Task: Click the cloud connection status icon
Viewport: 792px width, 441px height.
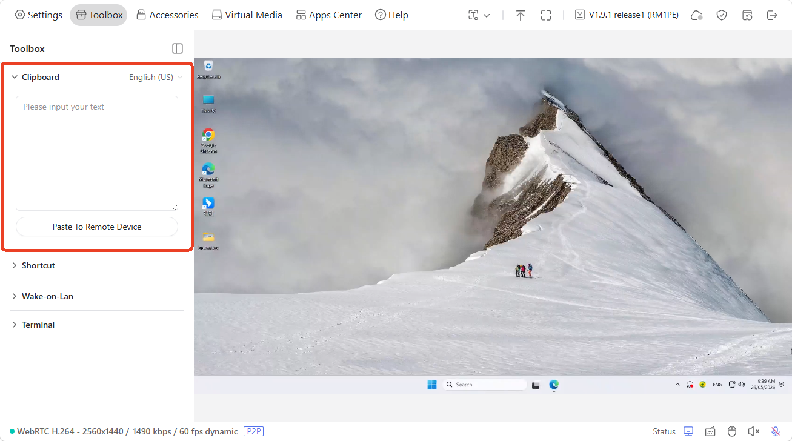Action: pyautogui.click(x=697, y=15)
